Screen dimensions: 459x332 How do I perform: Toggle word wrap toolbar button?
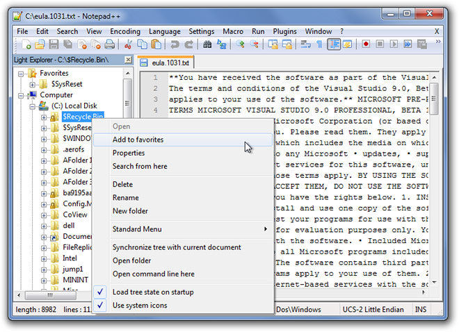click(305, 44)
